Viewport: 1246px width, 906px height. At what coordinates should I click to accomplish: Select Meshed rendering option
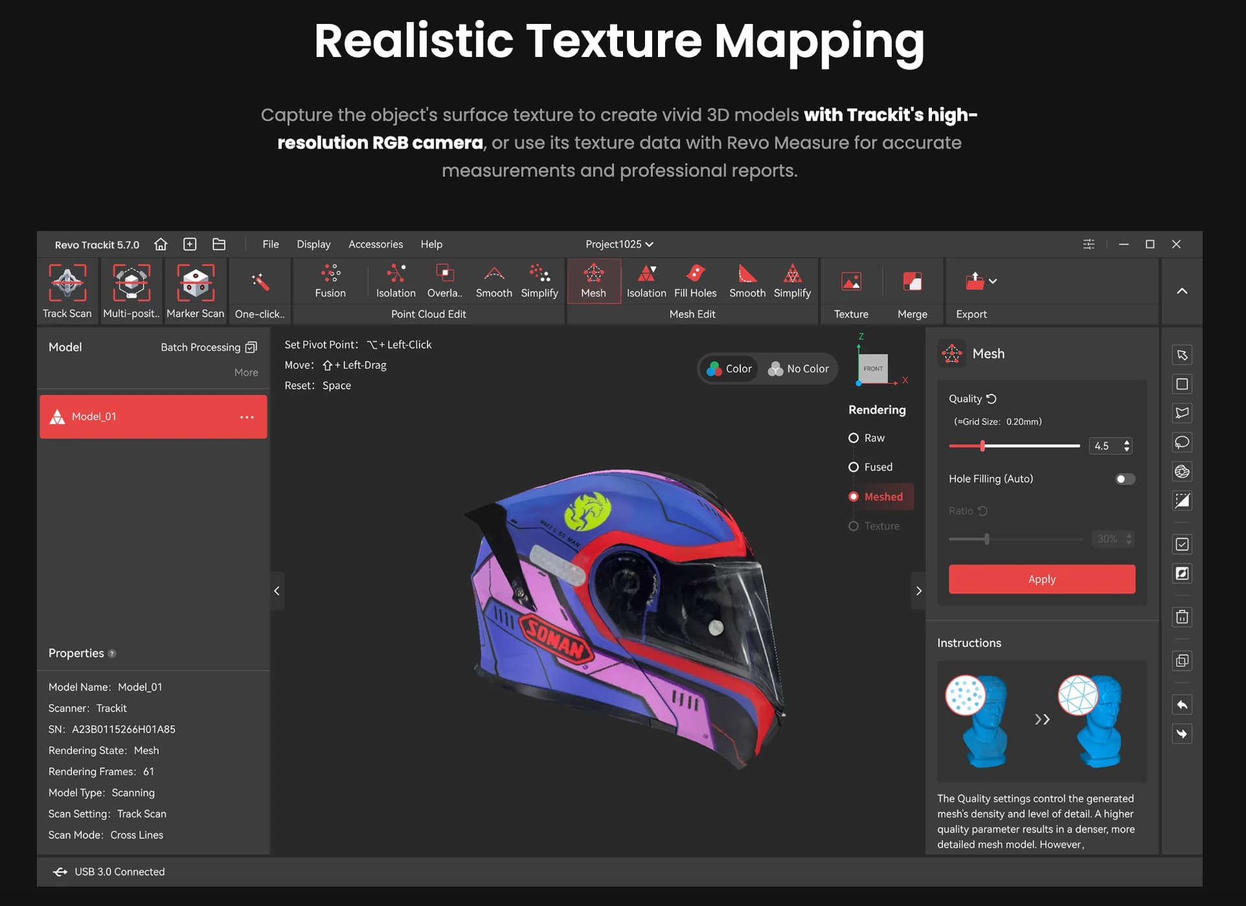[x=881, y=497]
